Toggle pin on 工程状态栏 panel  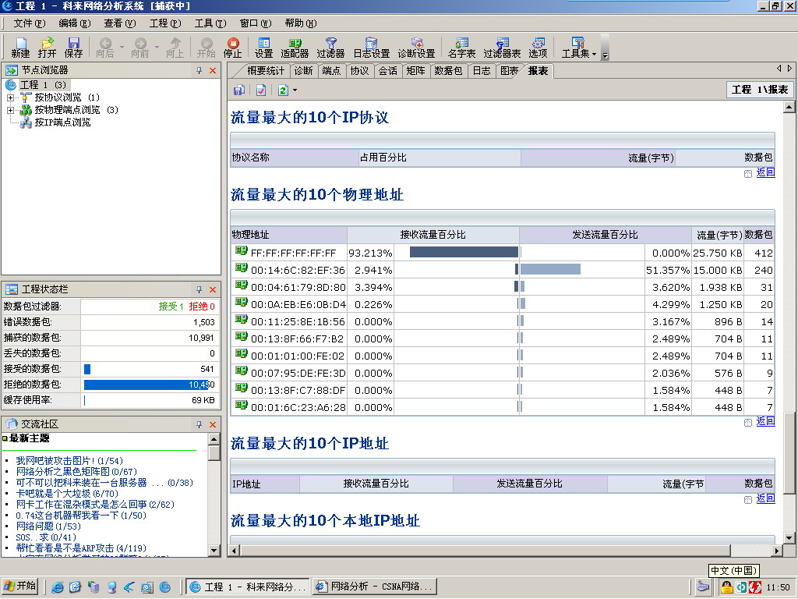[199, 289]
